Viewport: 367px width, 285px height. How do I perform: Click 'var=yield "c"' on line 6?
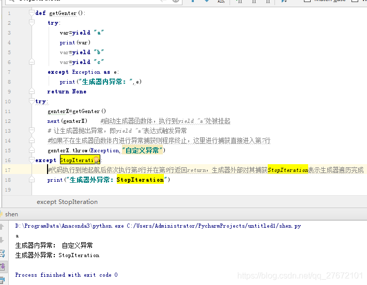[82, 62]
